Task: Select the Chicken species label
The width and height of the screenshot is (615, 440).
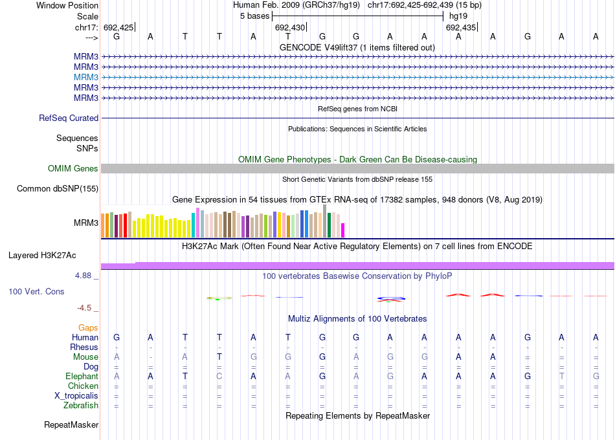Action: click(83, 386)
